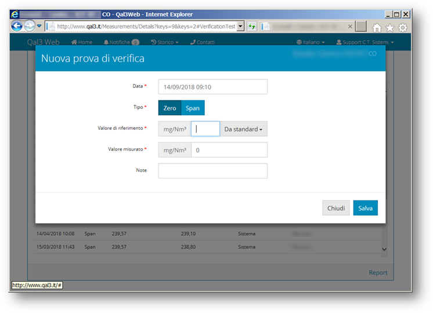The height and width of the screenshot is (313, 433).
Task: Open the Italiano language dropdown
Action: (x=311, y=42)
